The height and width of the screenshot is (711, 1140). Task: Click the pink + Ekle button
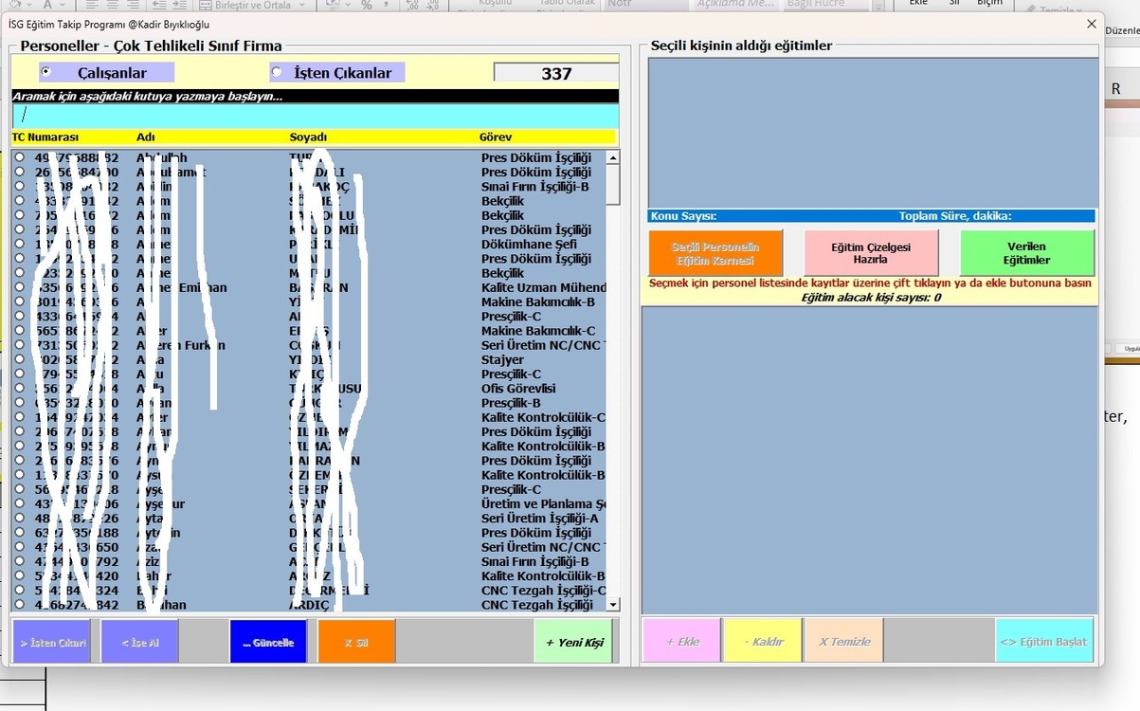[682, 641]
